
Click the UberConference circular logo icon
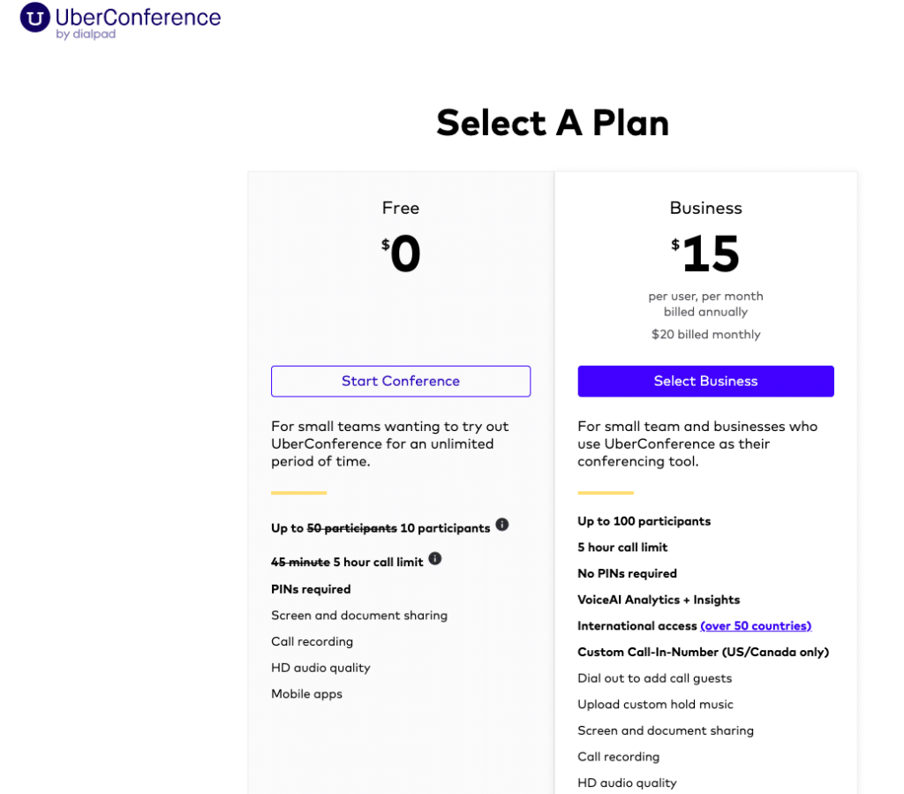click(34, 18)
